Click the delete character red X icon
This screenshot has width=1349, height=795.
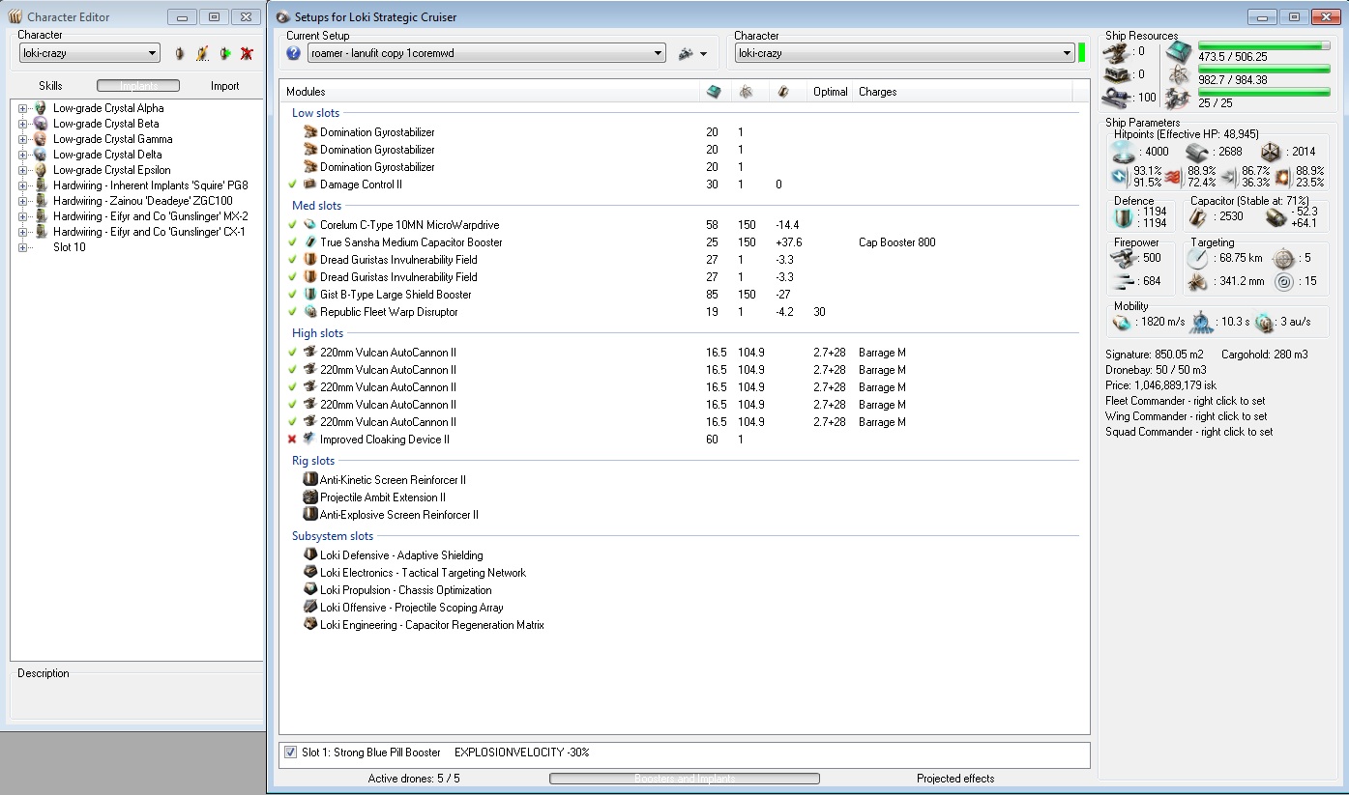(248, 54)
